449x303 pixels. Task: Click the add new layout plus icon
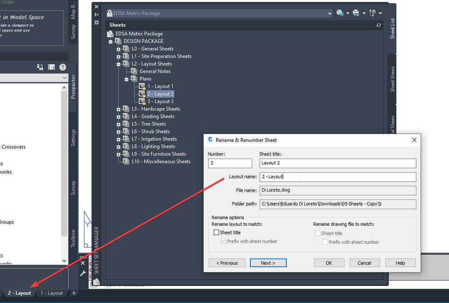pos(74,293)
